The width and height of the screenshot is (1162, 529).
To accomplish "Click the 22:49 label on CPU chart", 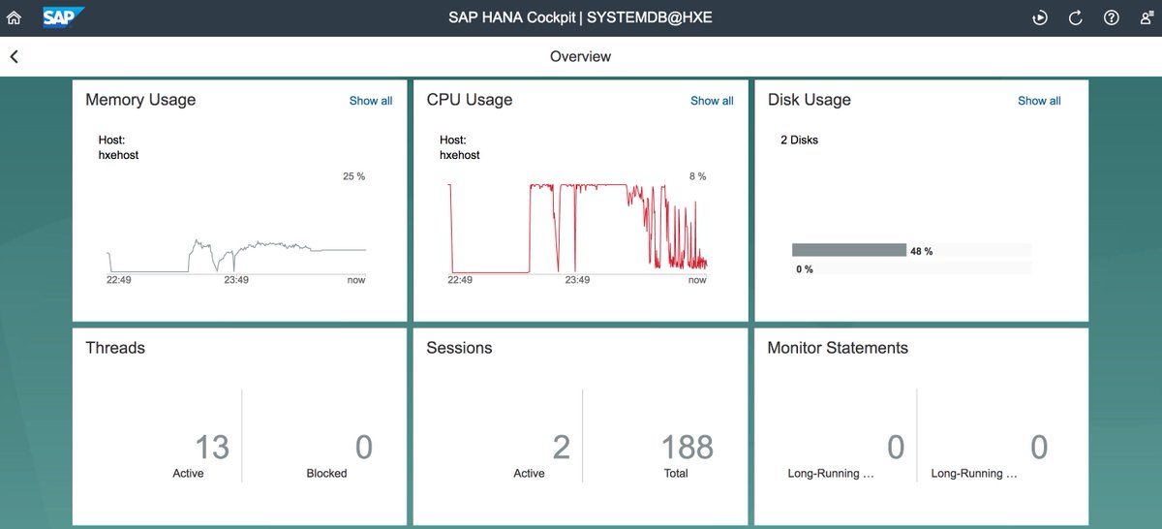I will [x=461, y=280].
